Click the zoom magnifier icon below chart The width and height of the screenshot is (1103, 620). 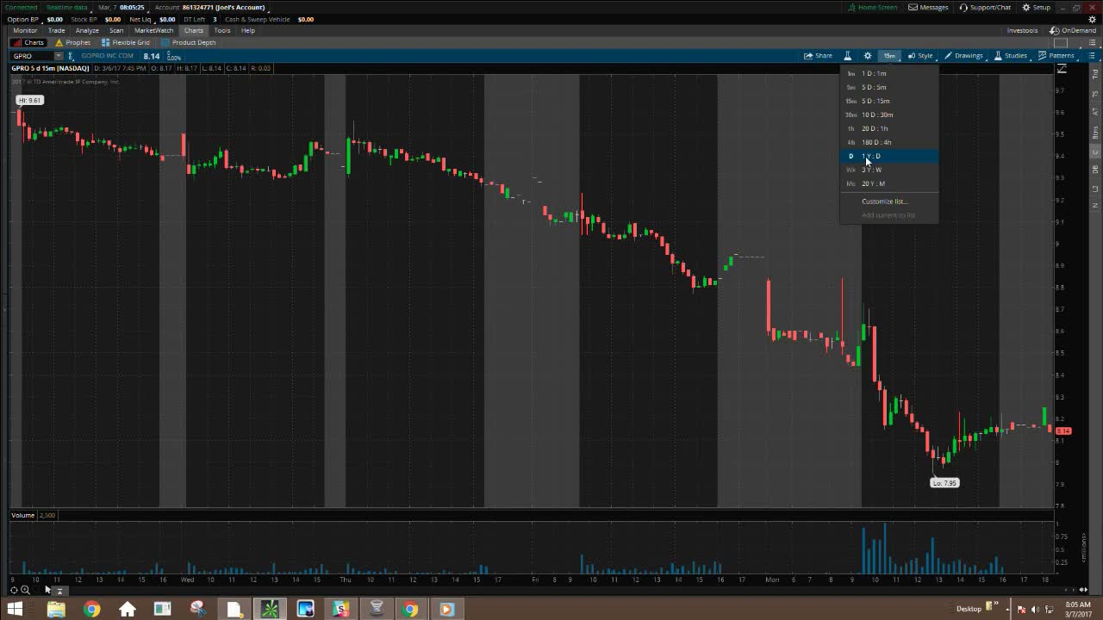[x=26, y=590]
